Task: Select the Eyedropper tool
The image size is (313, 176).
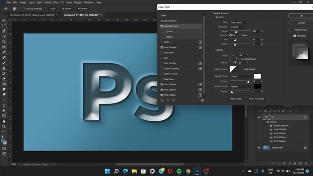Action: pos(4,52)
